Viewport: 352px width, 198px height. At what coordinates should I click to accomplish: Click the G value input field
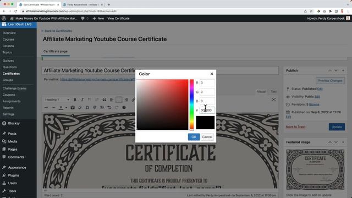pyautogui.click(x=207, y=92)
